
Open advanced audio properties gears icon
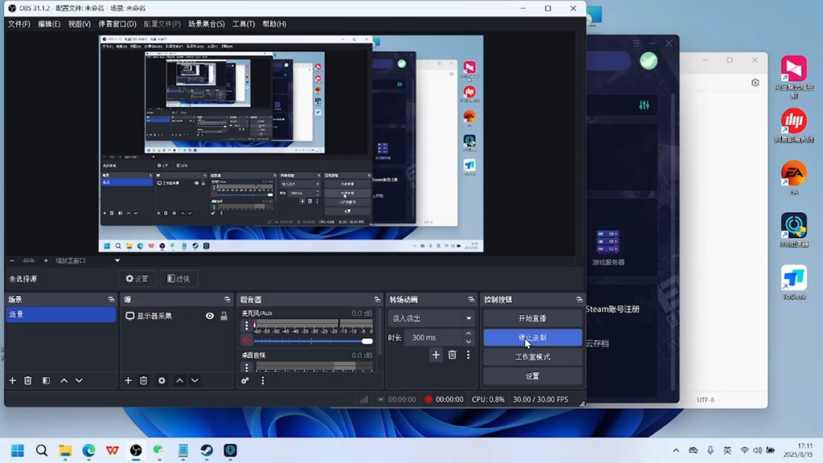point(245,380)
